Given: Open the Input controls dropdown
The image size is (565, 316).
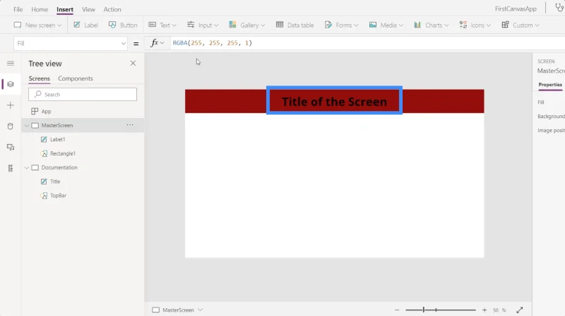Looking at the screenshot, I should click(203, 25).
